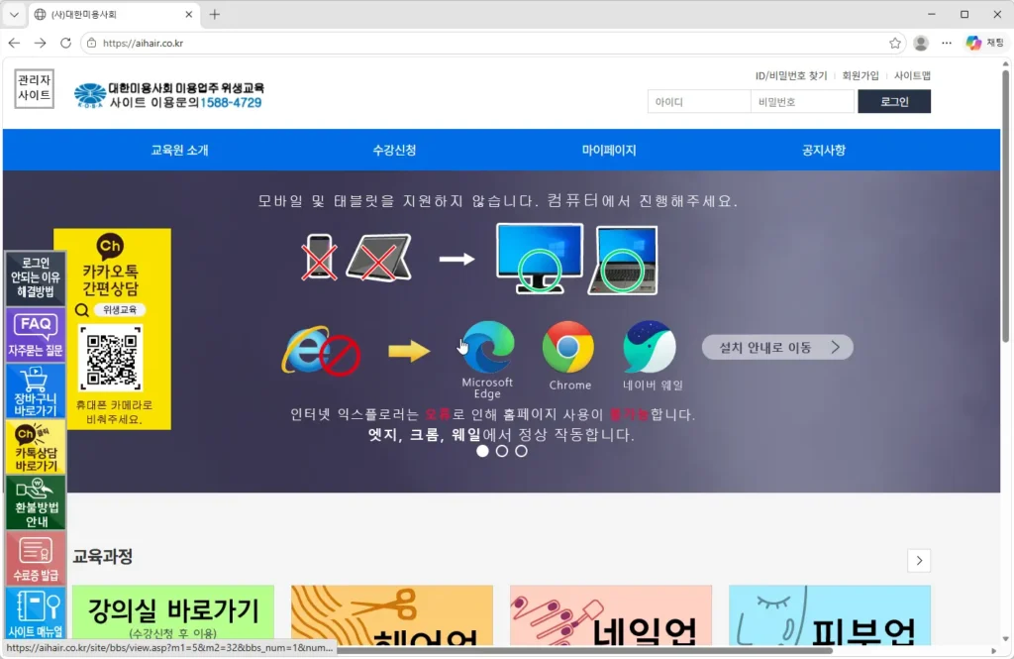Click the 설치 안내로 이동 button

click(777, 348)
